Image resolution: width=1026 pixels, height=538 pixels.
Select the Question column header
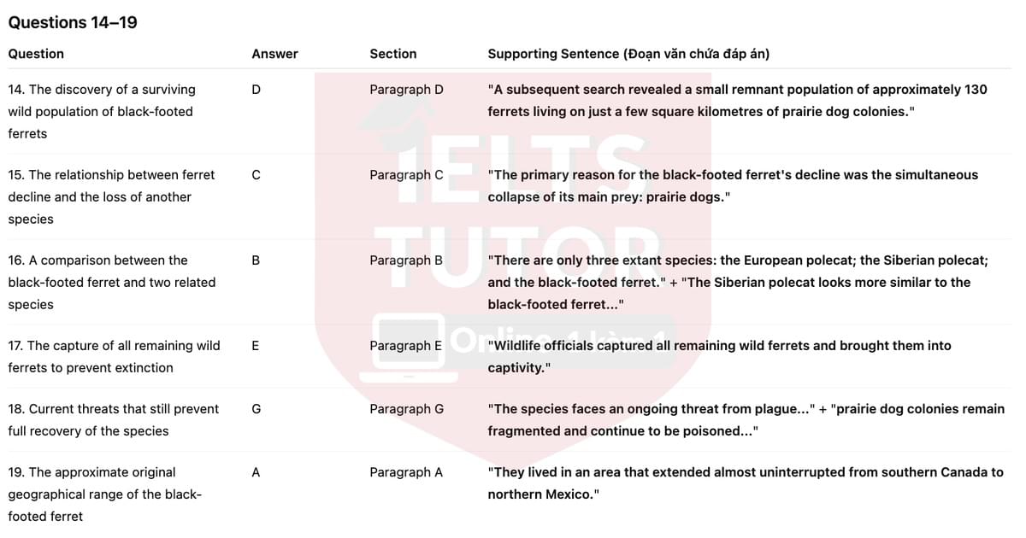tap(36, 54)
